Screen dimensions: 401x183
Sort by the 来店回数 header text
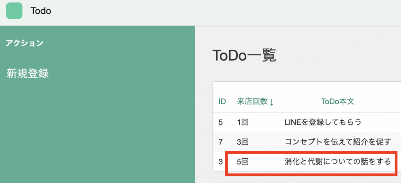pyautogui.click(x=252, y=101)
